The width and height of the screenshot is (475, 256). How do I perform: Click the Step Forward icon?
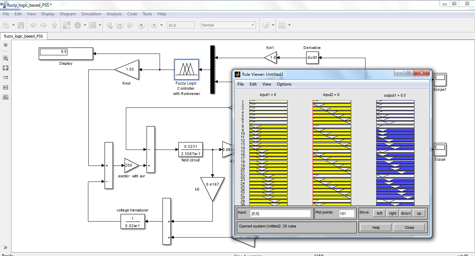click(130, 25)
